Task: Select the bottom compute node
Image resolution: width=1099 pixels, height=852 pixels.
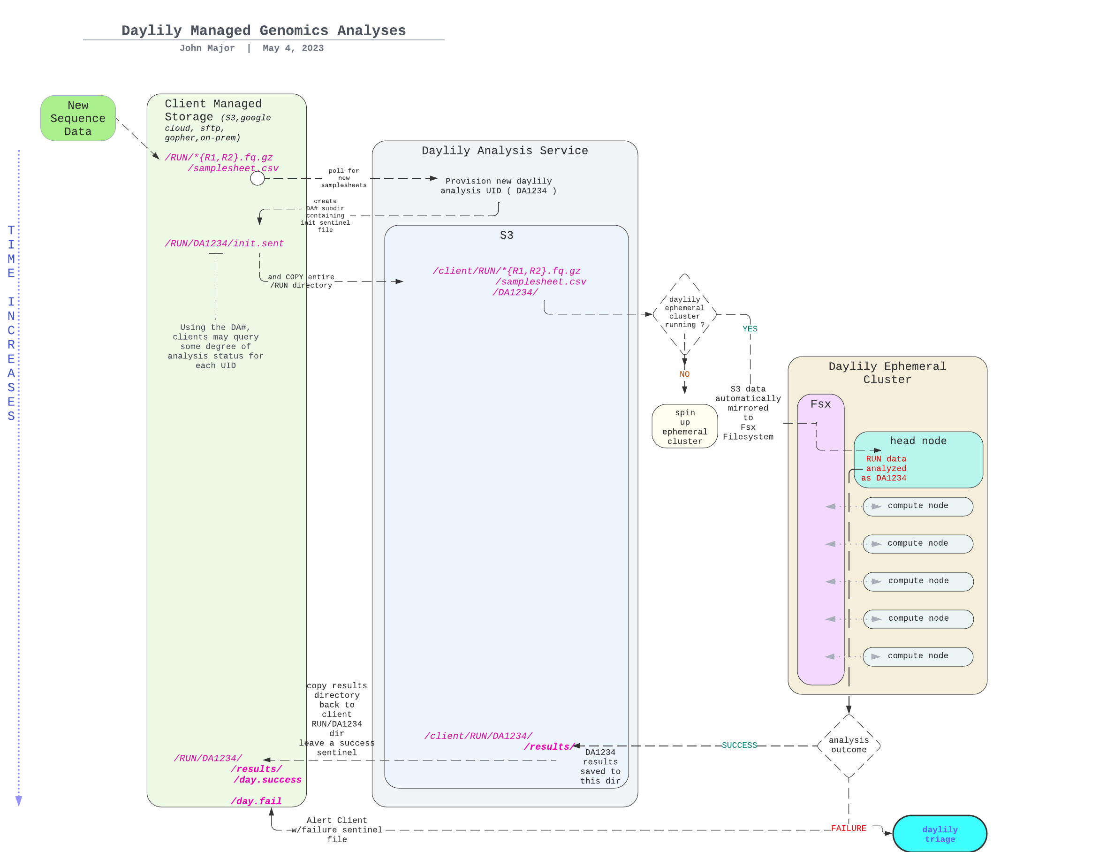Action: tap(917, 656)
